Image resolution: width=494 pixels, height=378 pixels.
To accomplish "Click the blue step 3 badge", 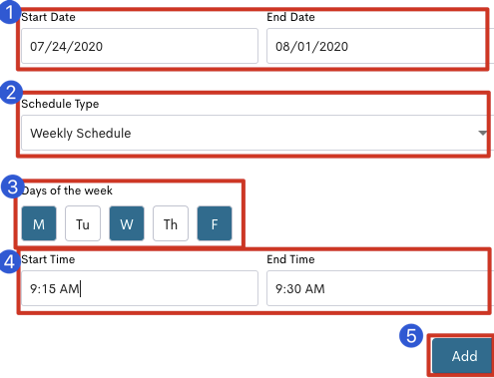I will (x=13, y=187).
